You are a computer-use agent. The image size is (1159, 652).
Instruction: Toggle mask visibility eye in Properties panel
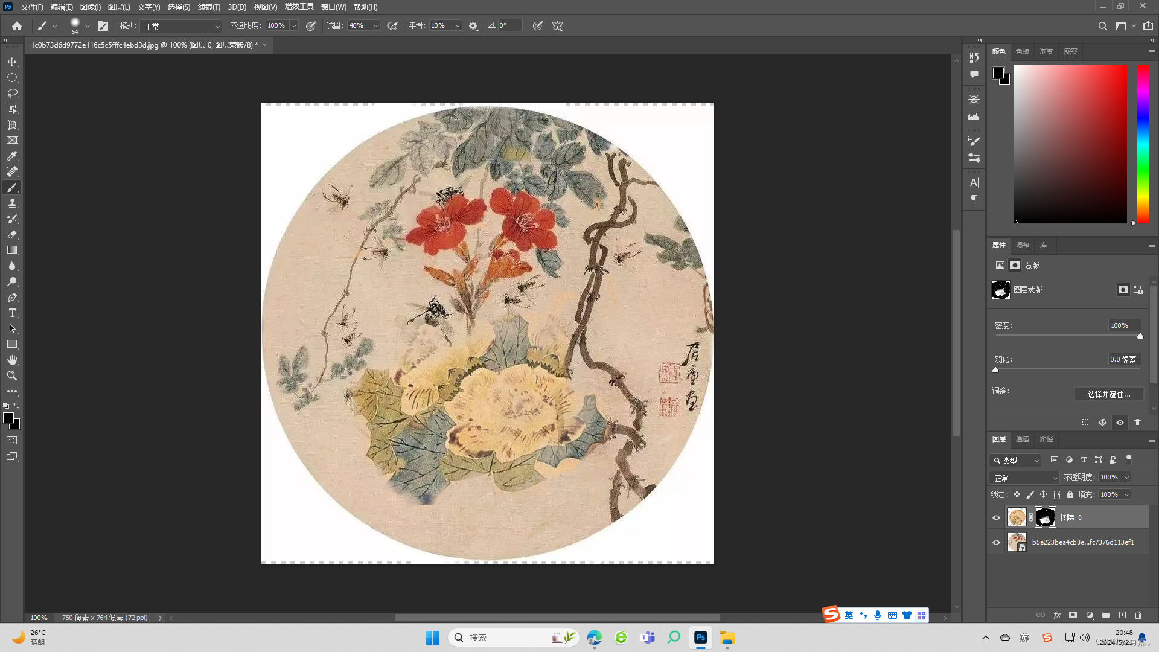tap(1120, 423)
